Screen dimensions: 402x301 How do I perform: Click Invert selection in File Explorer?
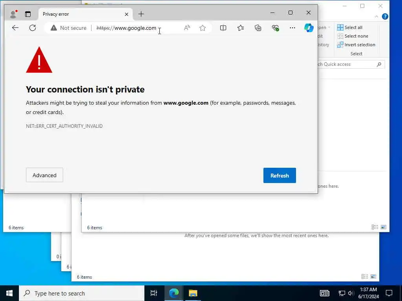tap(356, 45)
